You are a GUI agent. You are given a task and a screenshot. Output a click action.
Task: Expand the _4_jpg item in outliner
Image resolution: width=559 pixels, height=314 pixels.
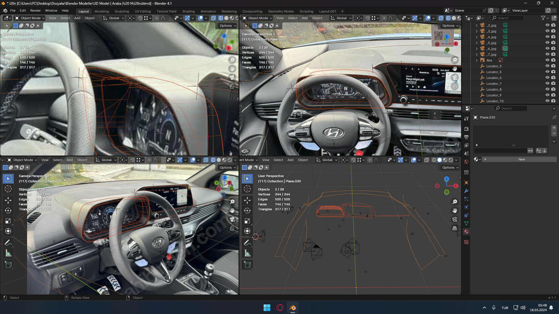tap(477, 37)
